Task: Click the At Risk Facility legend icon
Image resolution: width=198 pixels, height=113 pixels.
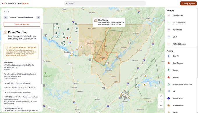Action: (169, 105)
